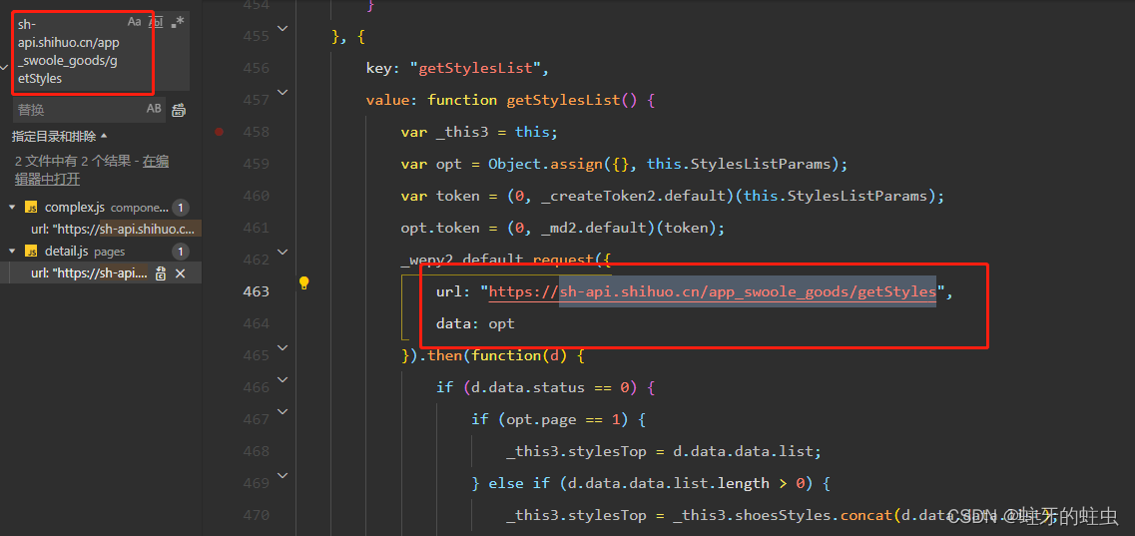Open the url match under complex.js
The image size is (1135, 536).
tap(113, 230)
